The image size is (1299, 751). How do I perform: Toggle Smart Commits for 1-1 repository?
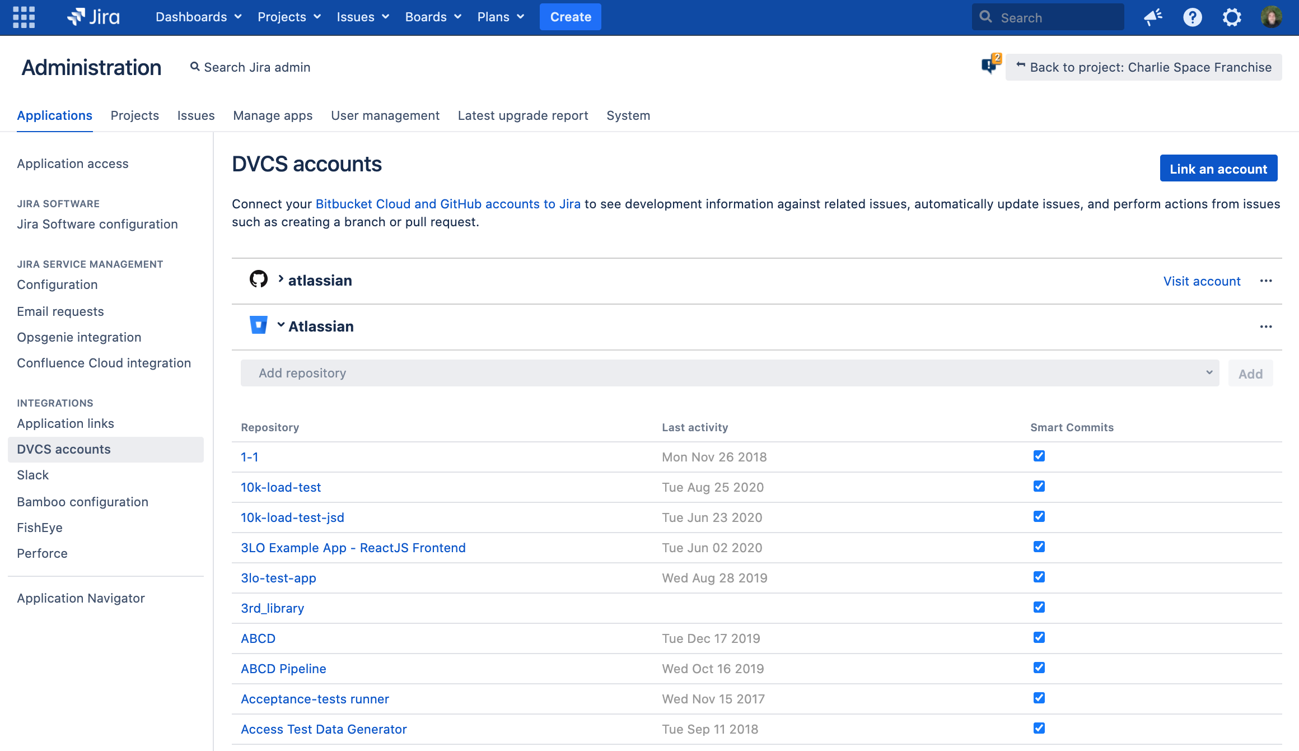coord(1039,456)
